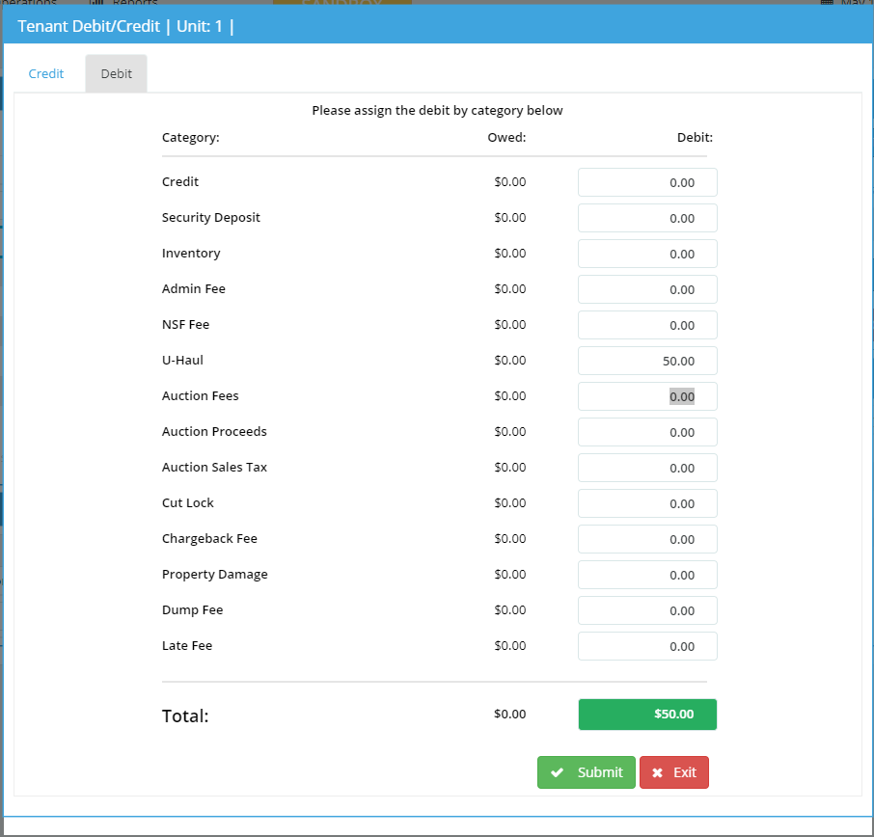Focus the Property Damage debit field
The height and width of the screenshot is (837, 874).
tap(647, 575)
